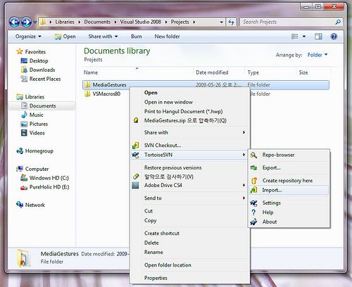Open the Repo-browser magnifier icon
This screenshot has width=352, height=287.
253,155
